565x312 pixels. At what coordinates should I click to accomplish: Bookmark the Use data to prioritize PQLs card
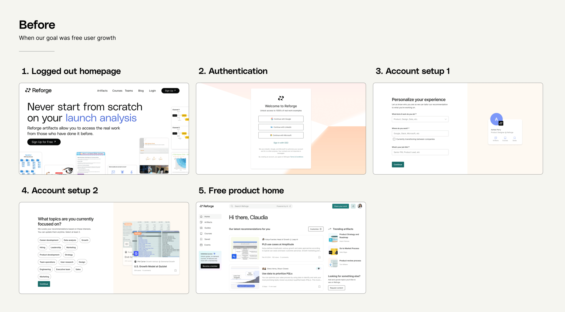pyautogui.click(x=319, y=286)
